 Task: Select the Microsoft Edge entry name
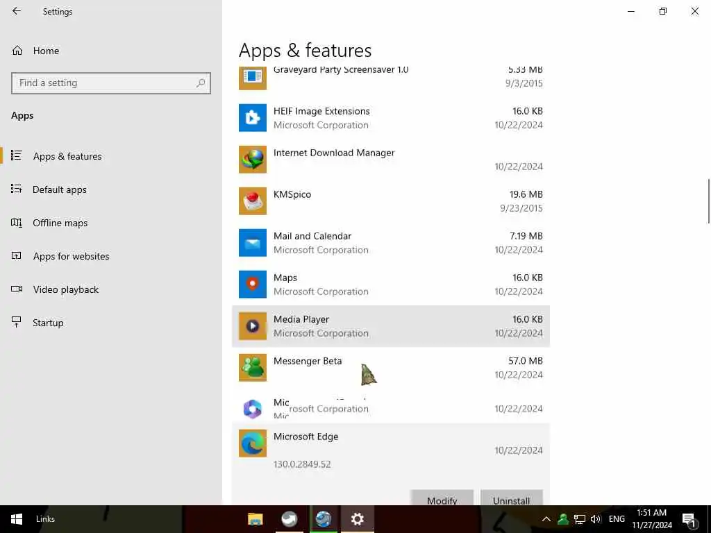[306, 437]
